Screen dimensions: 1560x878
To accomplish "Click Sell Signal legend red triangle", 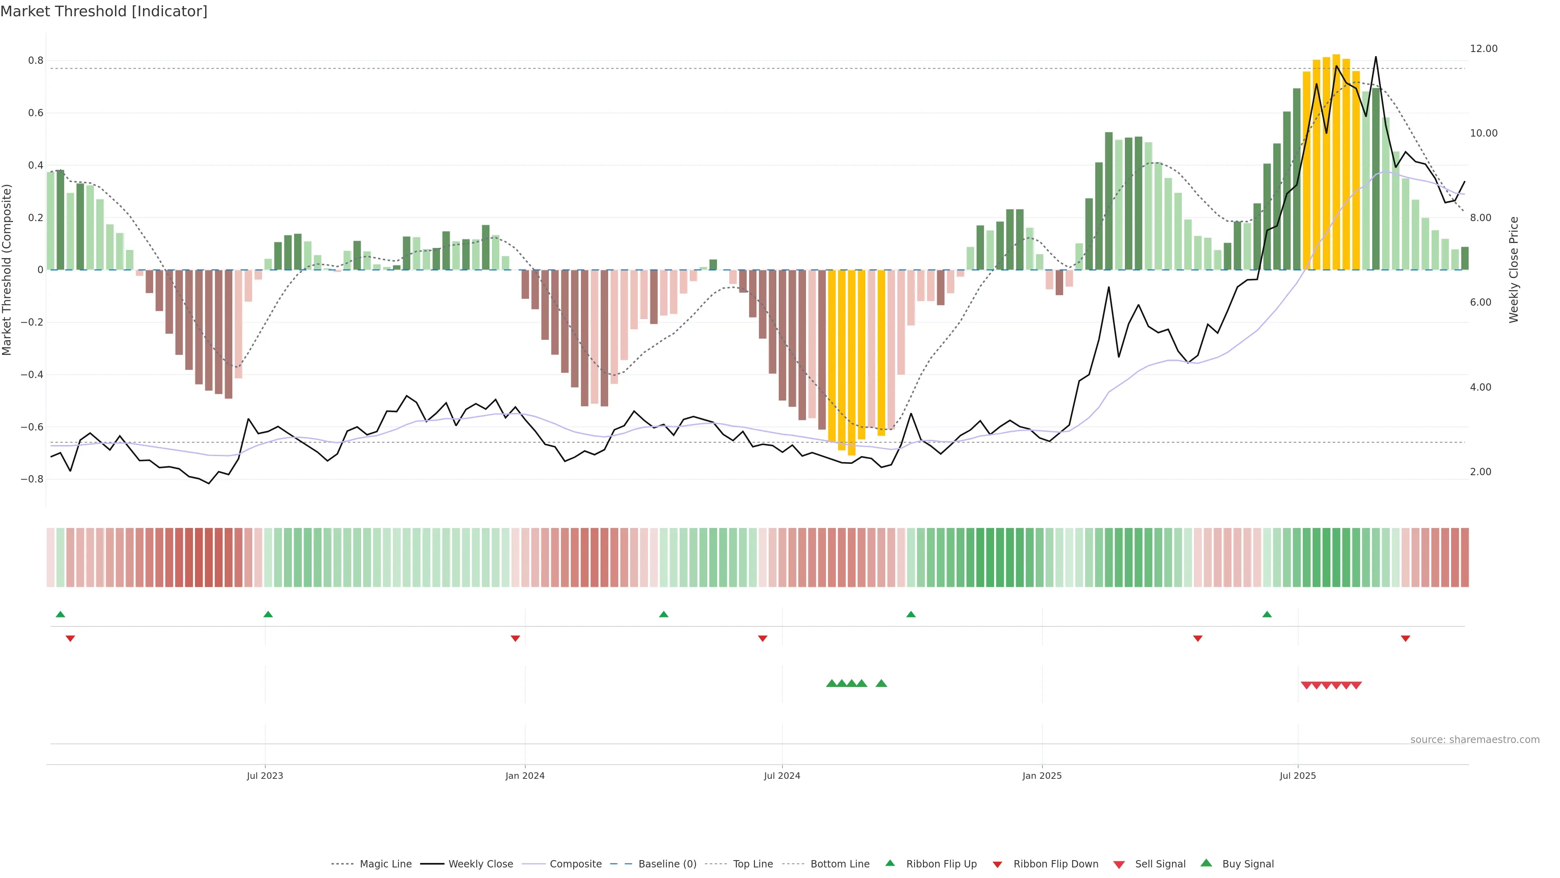I will click(1119, 865).
